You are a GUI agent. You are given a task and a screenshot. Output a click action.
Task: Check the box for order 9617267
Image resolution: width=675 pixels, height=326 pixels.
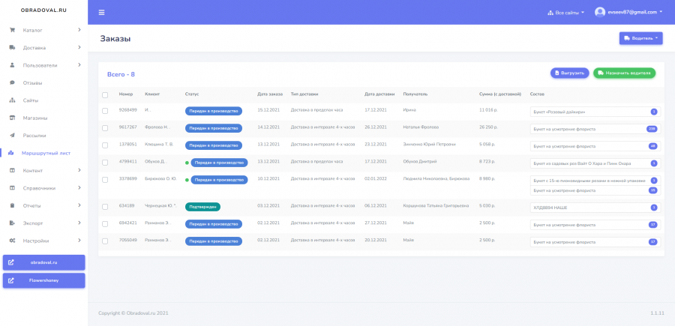(x=105, y=128)
